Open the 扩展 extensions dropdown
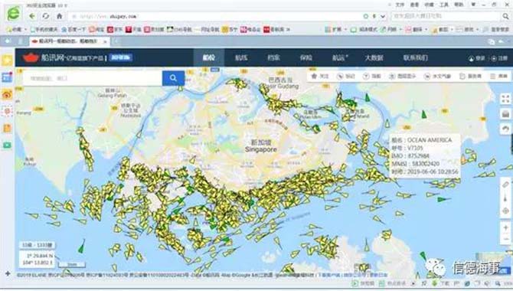The height and width of the screenshot is (291, 513). pos(335,29)
